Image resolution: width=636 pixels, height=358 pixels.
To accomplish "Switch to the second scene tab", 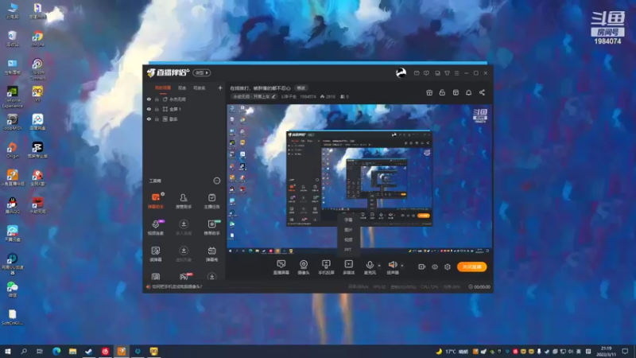I will click(182, 88).
